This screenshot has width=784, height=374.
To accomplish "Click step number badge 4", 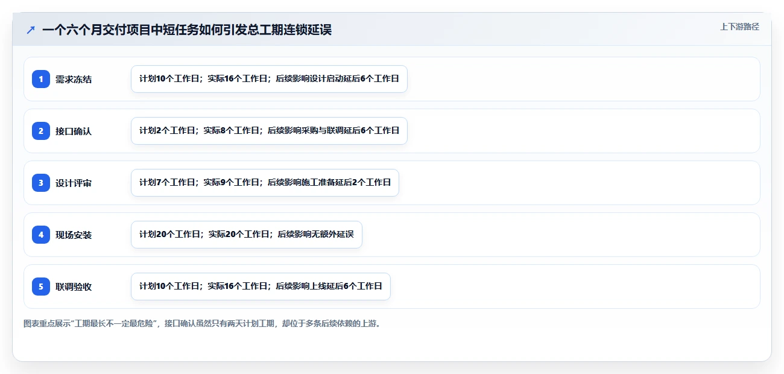I will (41, 235).
